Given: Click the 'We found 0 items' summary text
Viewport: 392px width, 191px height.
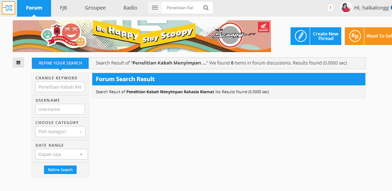Looking at the screenshot, I should (x=250, y=63).
